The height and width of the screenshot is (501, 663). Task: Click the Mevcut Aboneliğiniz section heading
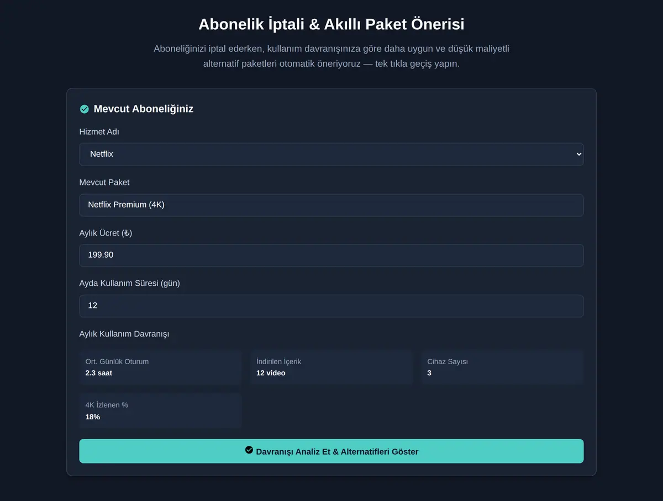click(x=144, y=109)
